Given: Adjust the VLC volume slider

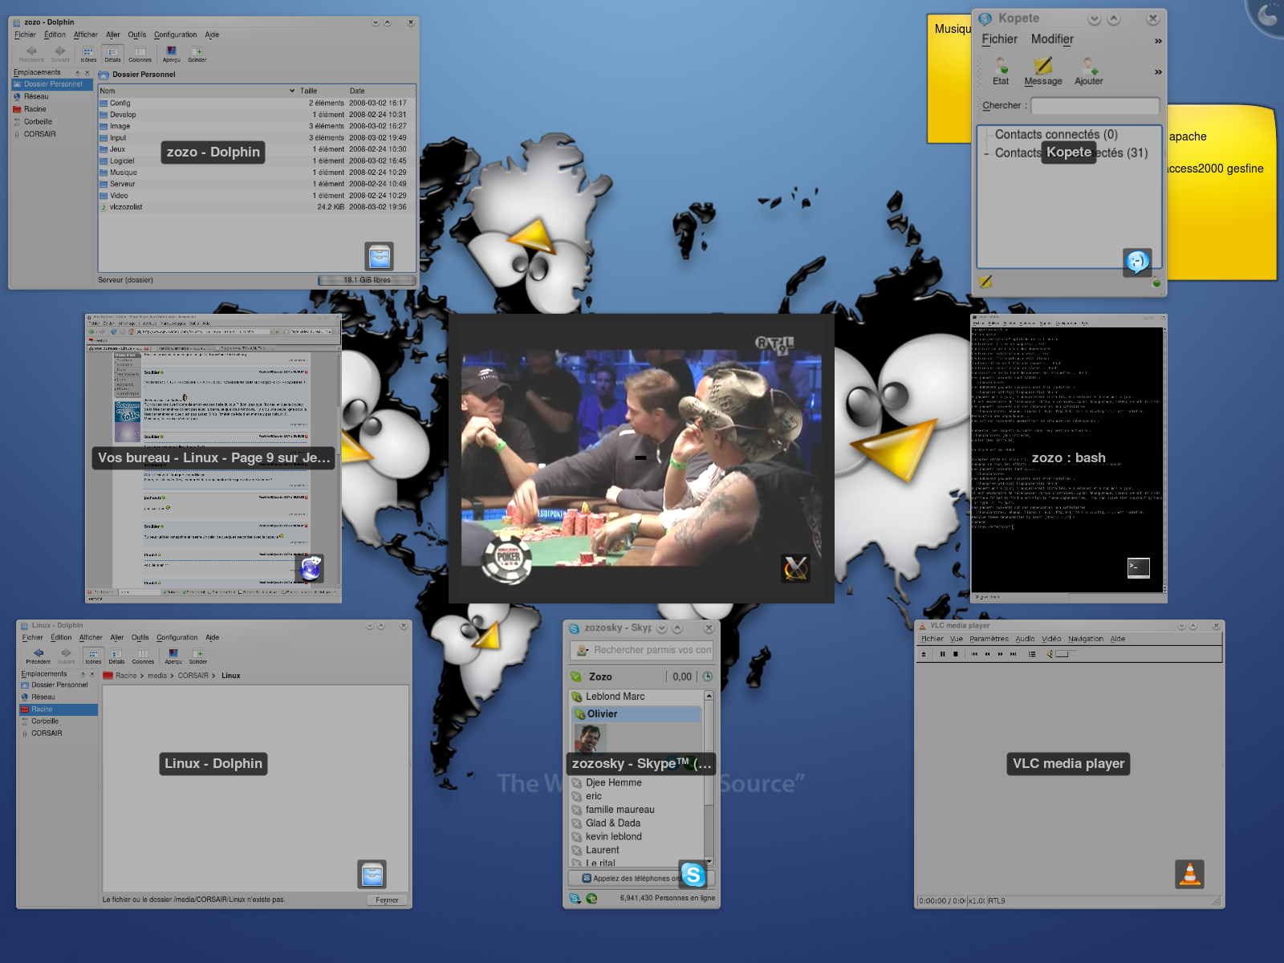Looking at the screenshot, I should click(x=1063, y=654).
